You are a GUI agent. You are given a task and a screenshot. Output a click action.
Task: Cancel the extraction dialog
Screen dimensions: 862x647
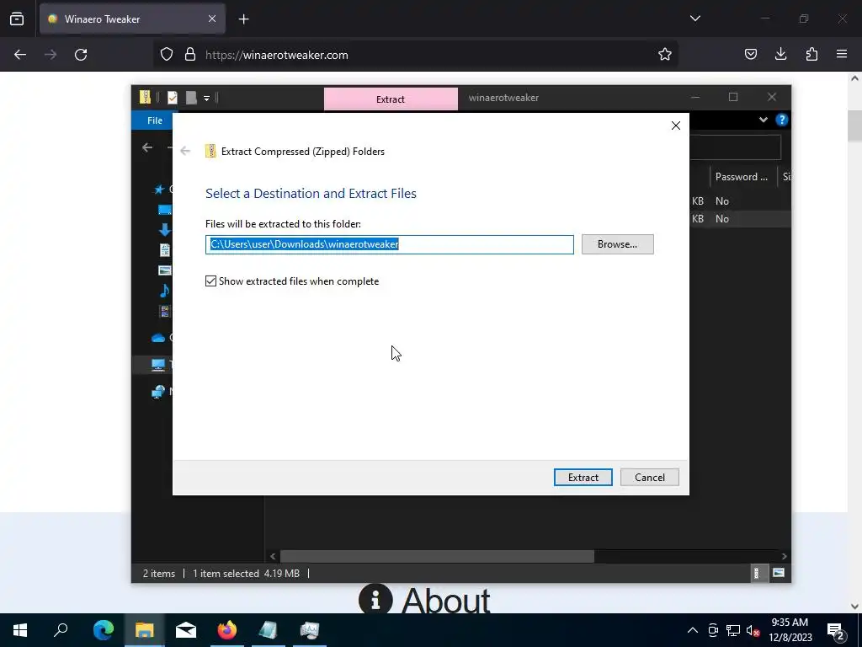(x=649, y=477)
